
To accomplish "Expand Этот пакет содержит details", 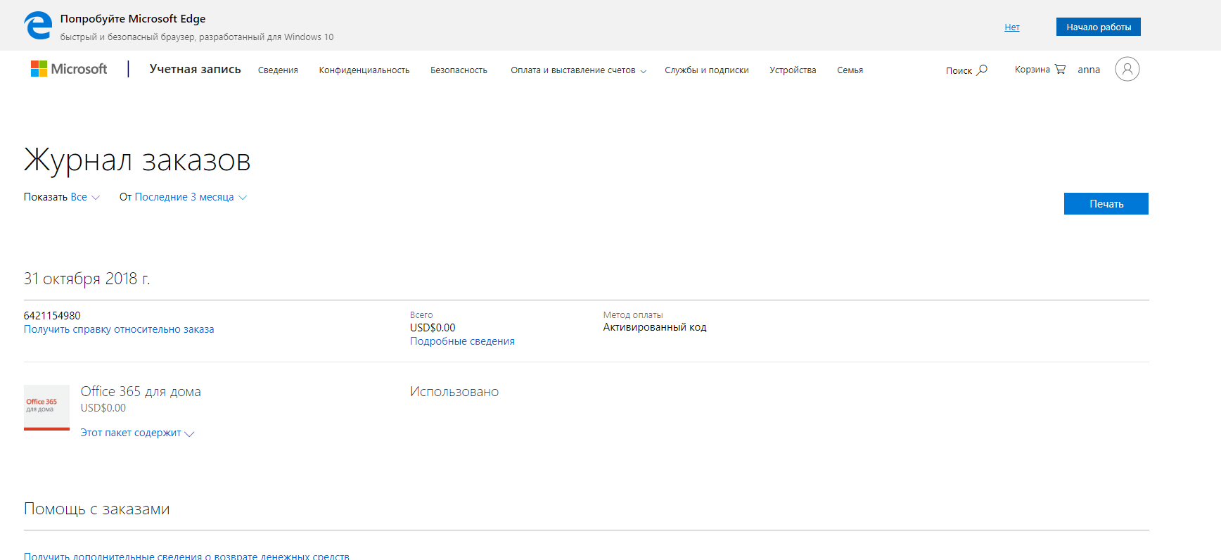I will (x=137, y=433).
